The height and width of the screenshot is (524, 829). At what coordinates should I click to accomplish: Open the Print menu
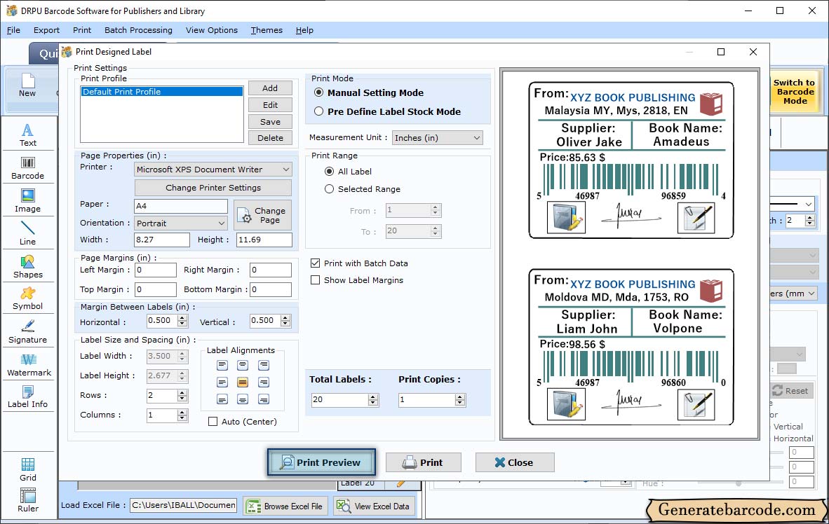tap(82, 30)
